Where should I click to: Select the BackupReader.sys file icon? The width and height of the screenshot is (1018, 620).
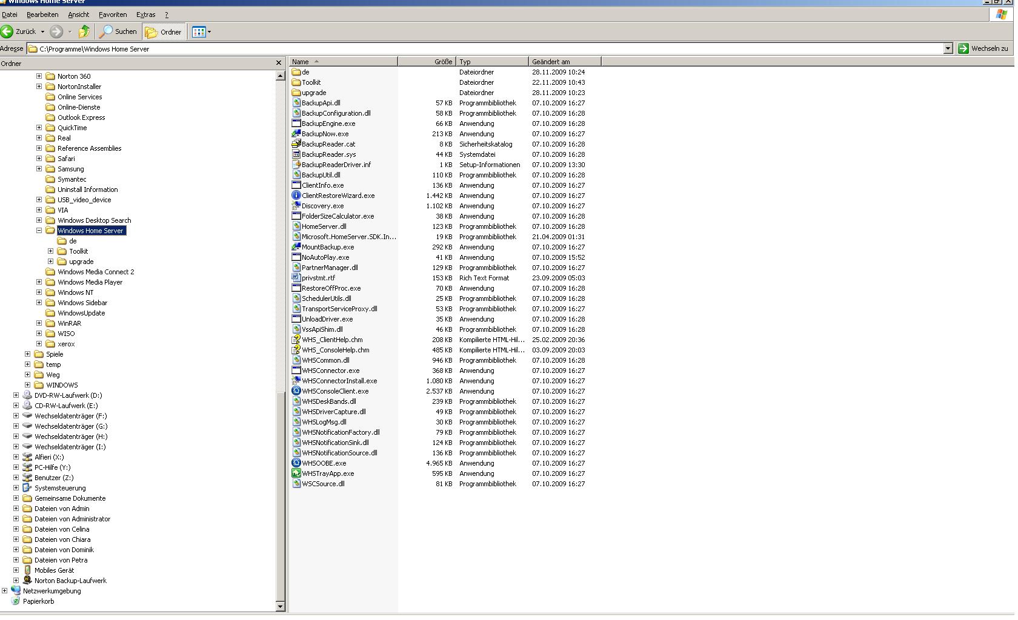[x=296, y=154]
